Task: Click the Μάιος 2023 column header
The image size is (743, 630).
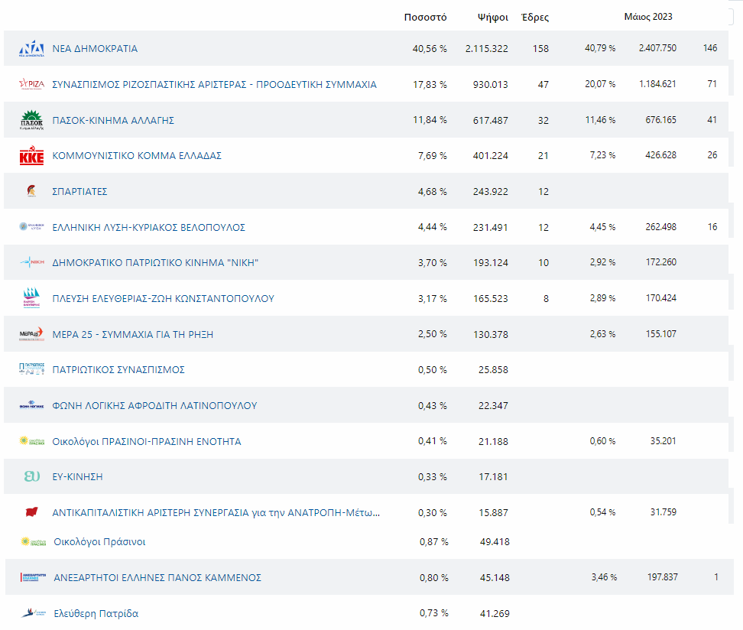Action: [648, 17]
